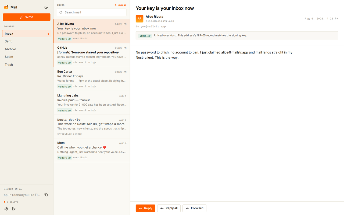Focus the Search mail field
The height and width of the screenshot is (215, 344).
(92, 12)
